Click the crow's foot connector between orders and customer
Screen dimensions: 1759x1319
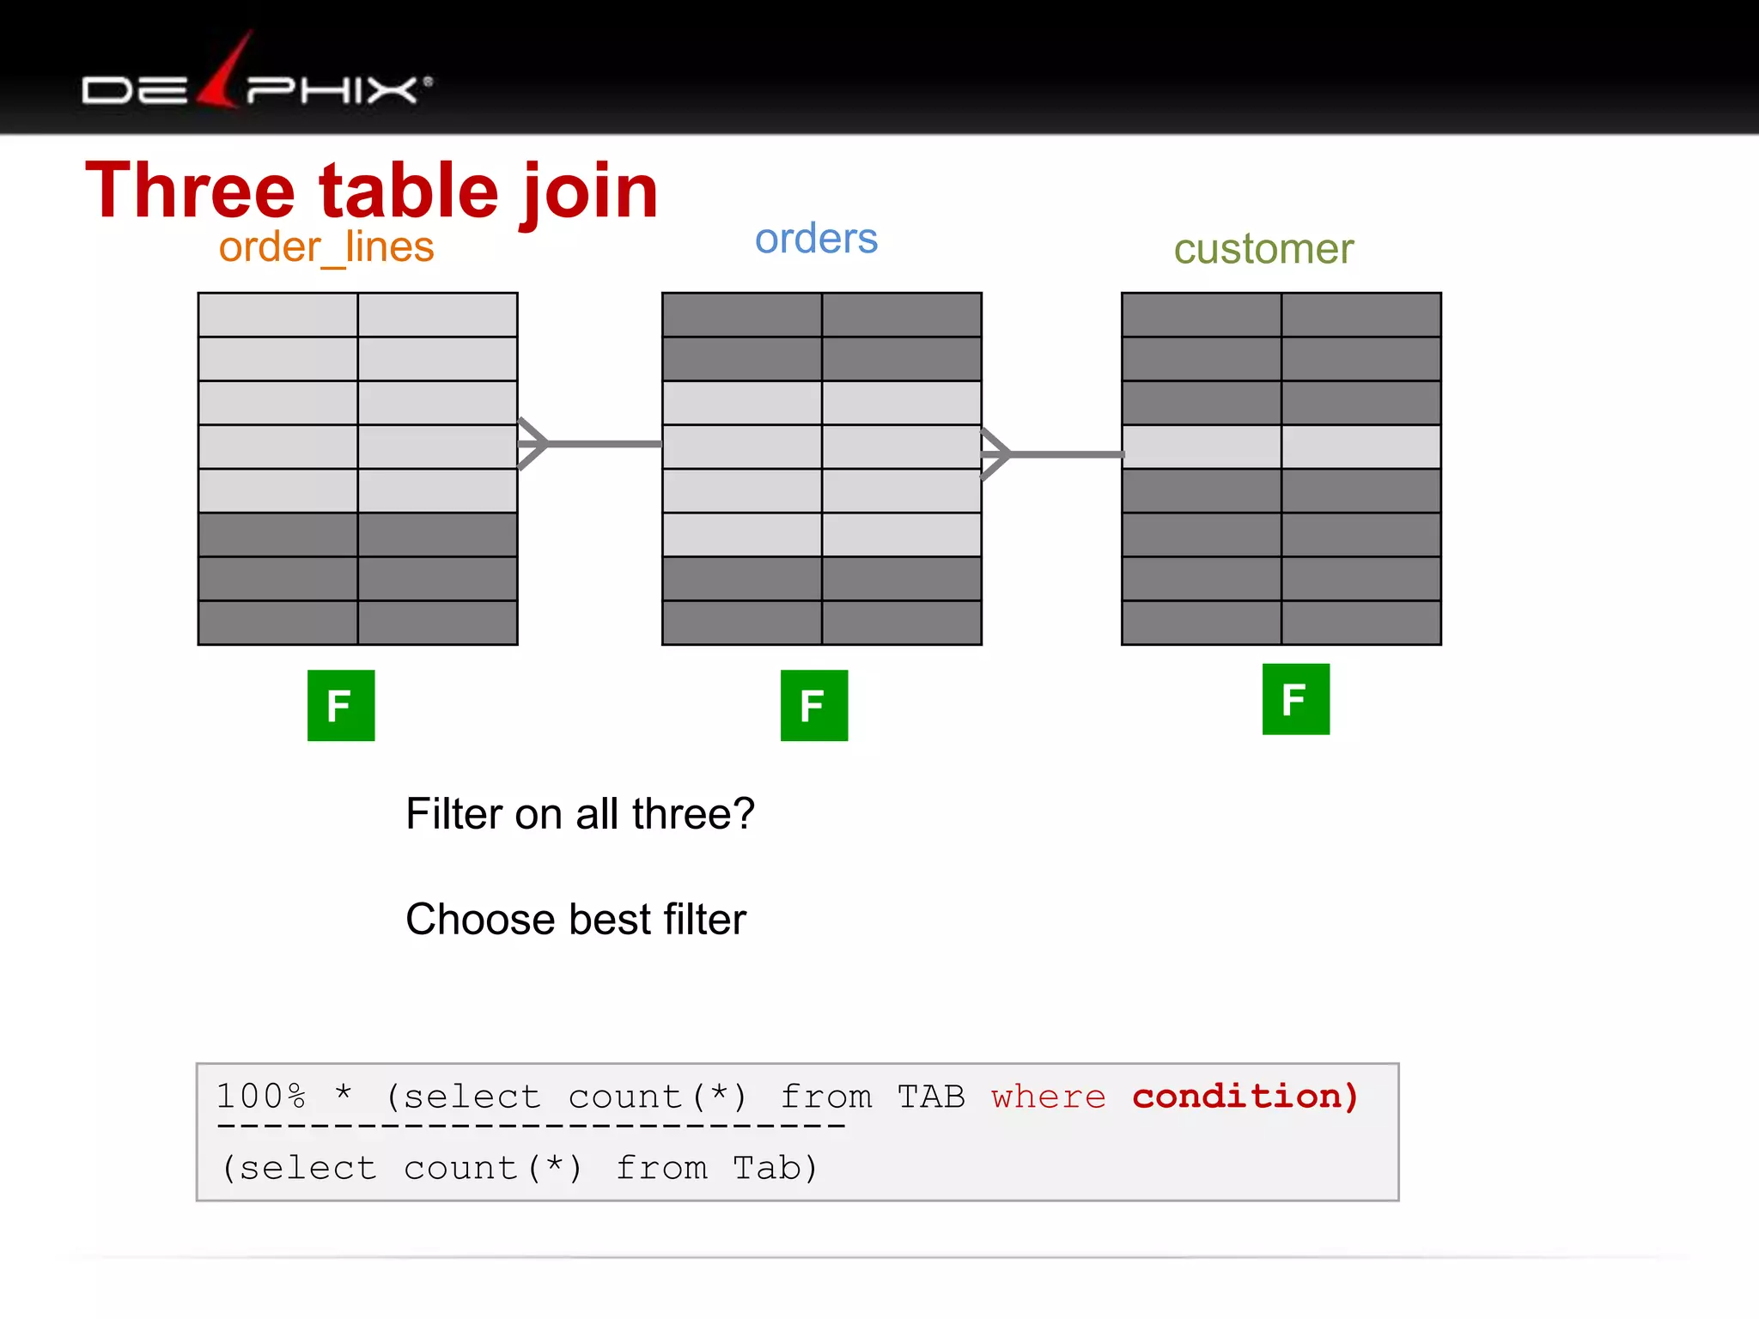tap(1052, 454)
